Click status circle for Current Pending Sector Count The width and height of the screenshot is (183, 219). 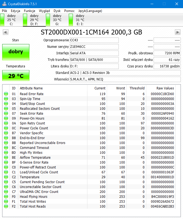point(6,182)
